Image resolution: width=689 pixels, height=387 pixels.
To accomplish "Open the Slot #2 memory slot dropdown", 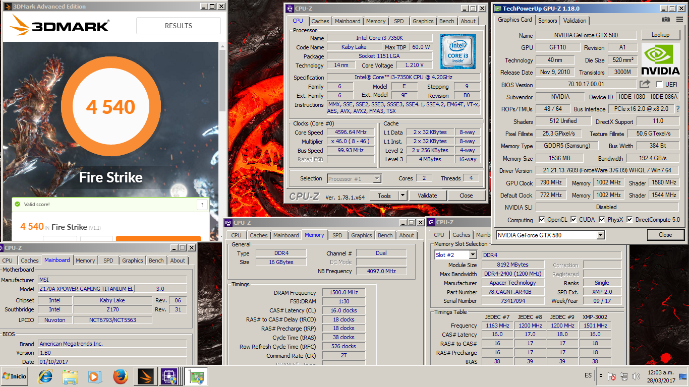I will 455,255.
